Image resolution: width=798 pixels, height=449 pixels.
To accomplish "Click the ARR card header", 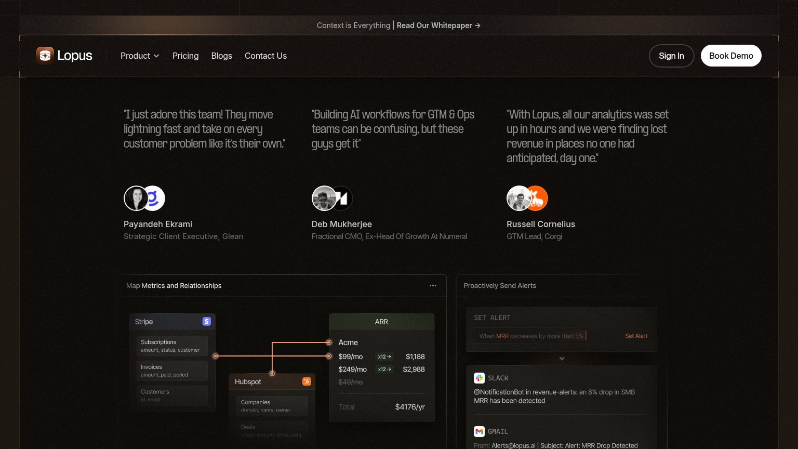I will 381,322.
